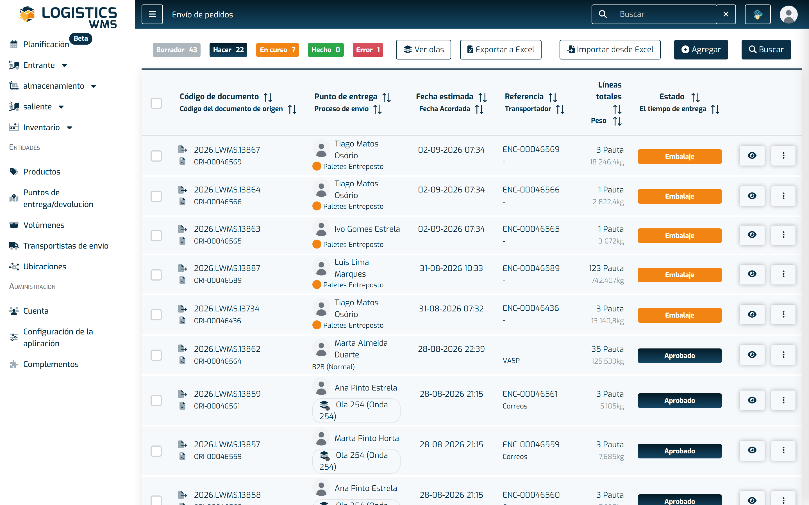The image size is (809, 505).
Task: Sort by Punto de entrega
Action: (x=387, y=97)
